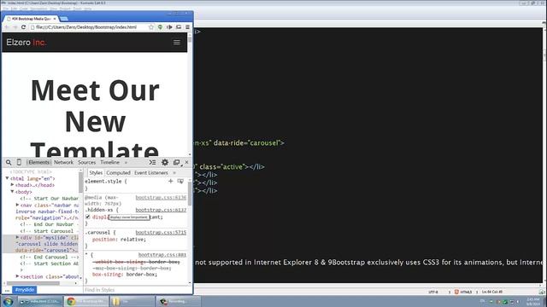
Task: Show more DevTools panels chevron after Timeline
Action: tap(126, 163)
